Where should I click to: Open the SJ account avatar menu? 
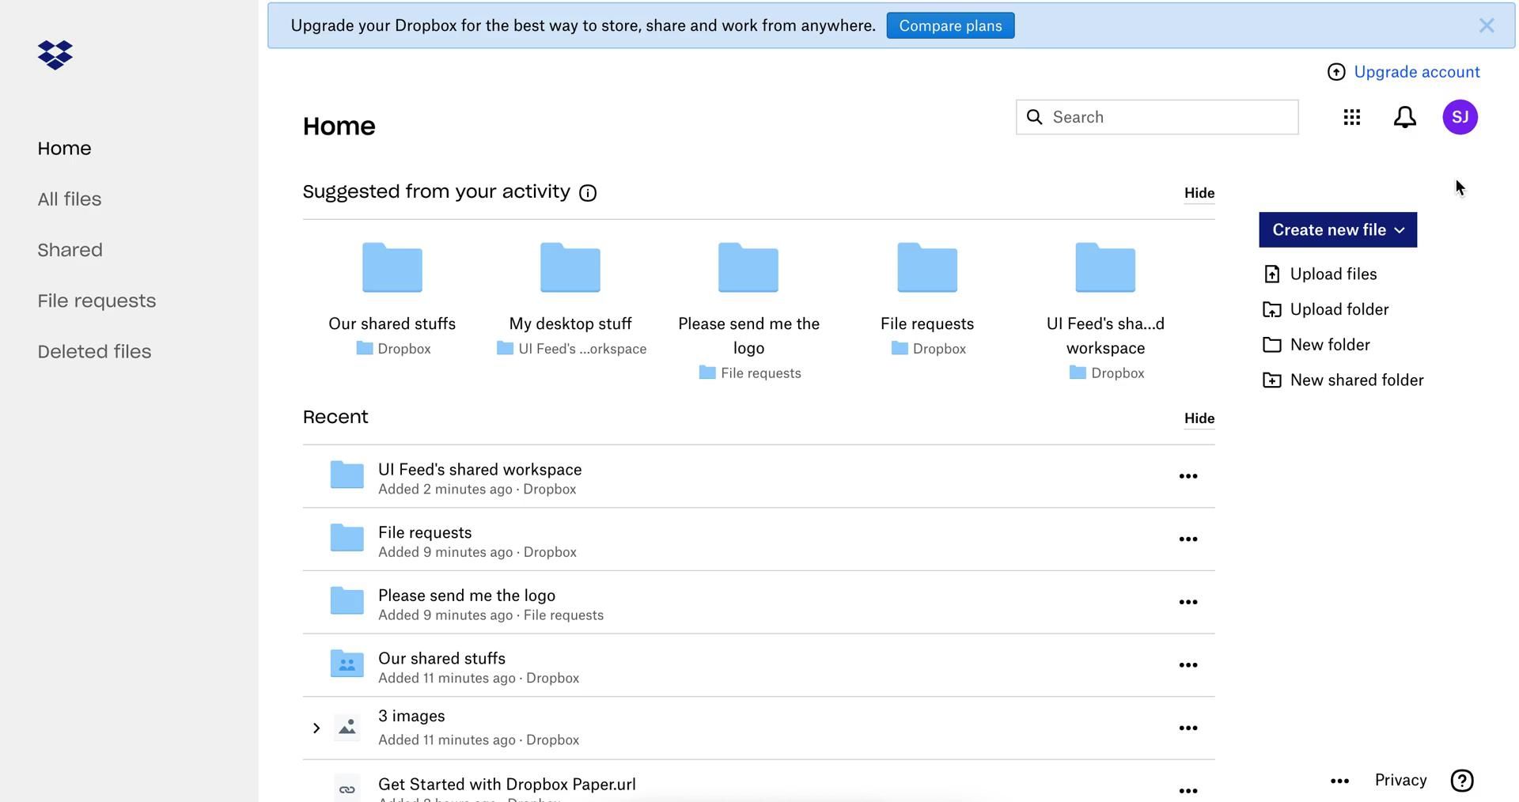pos(1460,117)
